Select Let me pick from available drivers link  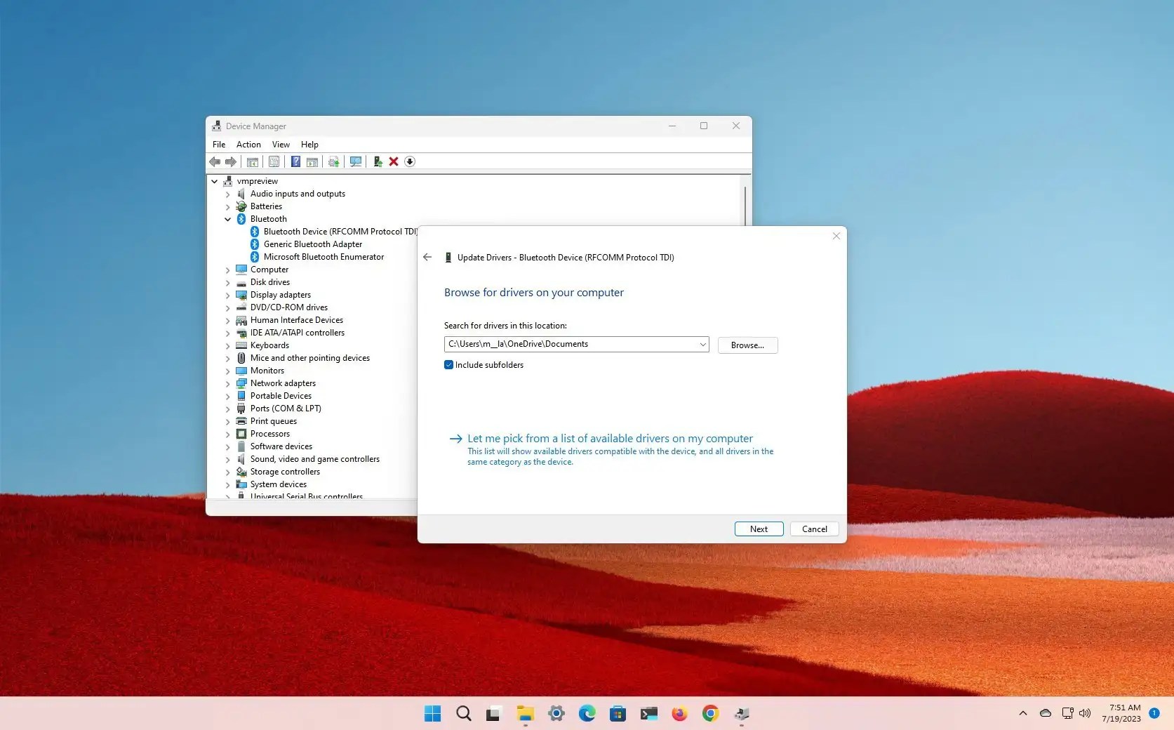609,437
